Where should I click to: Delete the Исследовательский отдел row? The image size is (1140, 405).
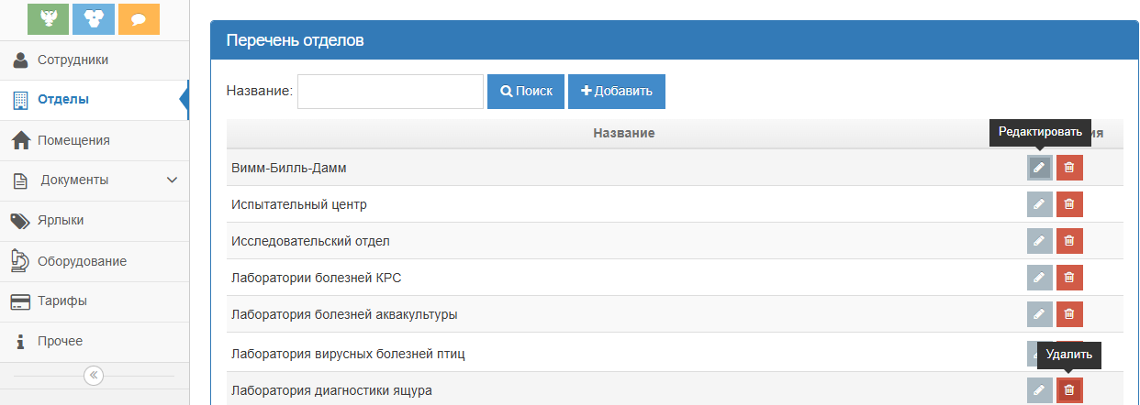(x=1068, y=241)
